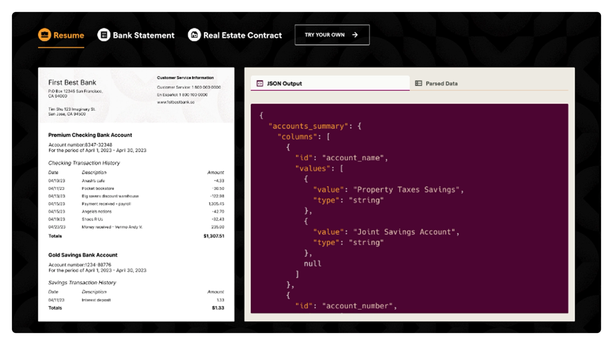Click the Gold Savings Bank Account heading

click(x=83, y=255)
